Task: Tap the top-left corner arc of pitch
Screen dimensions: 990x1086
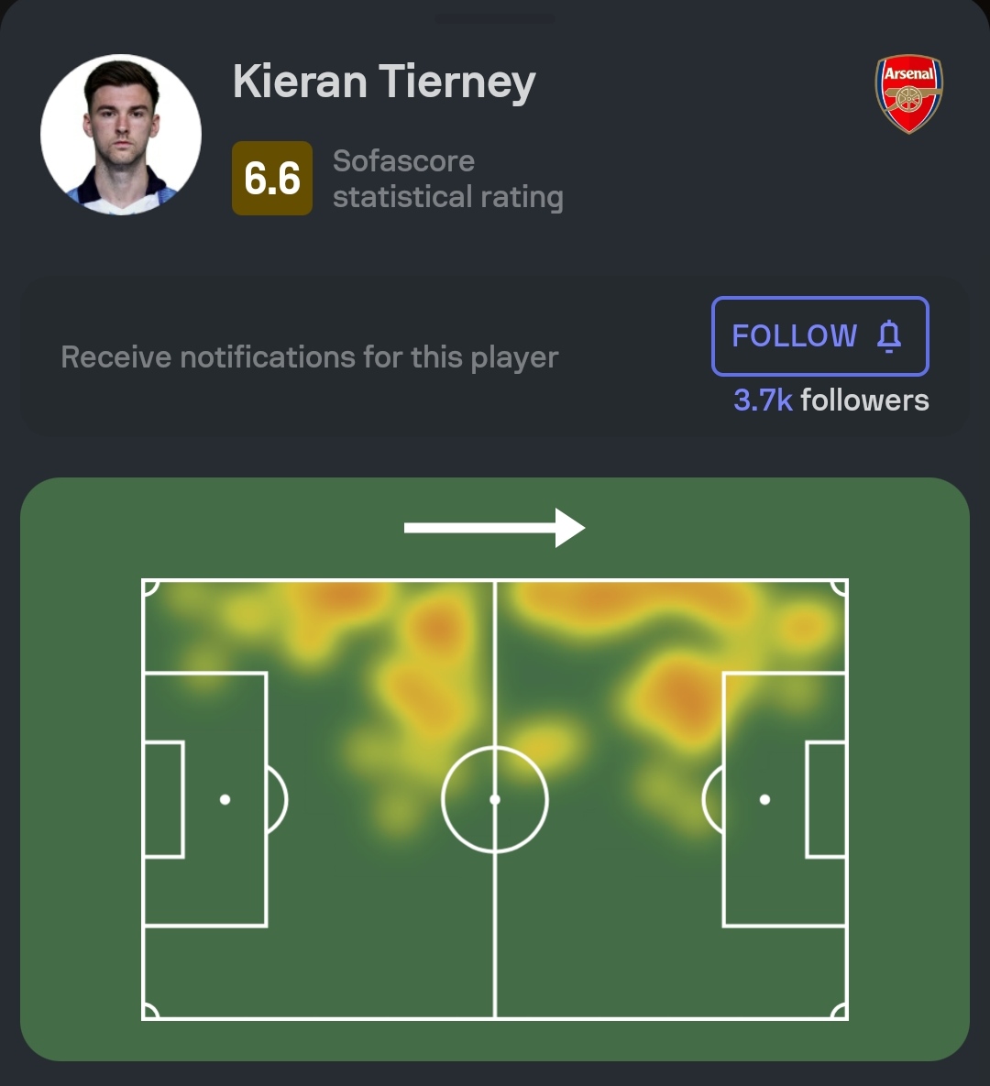Action: click(x=150, y=587)
